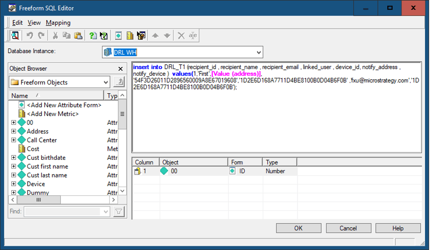Screen dimensions: 430x250
Task: Click the Cut scissors icon
Action: click(x=55, y=36)
